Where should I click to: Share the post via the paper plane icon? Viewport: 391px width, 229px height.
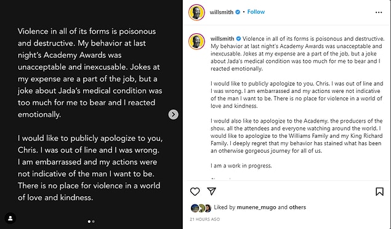(211, 191)
